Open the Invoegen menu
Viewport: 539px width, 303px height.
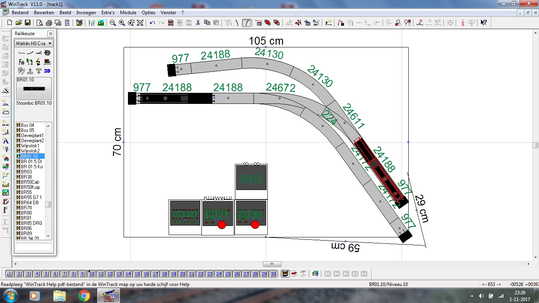pyautogui.click(x=86, y=13)
